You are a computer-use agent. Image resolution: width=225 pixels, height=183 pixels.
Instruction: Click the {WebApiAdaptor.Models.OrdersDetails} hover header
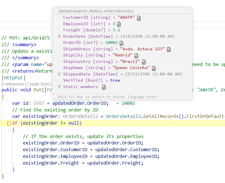pos(96,11)
